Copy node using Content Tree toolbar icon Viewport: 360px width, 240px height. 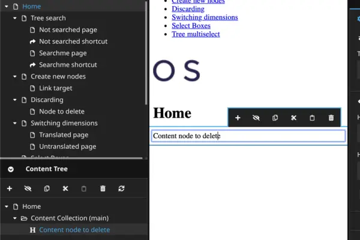click(x=46, y=188)
